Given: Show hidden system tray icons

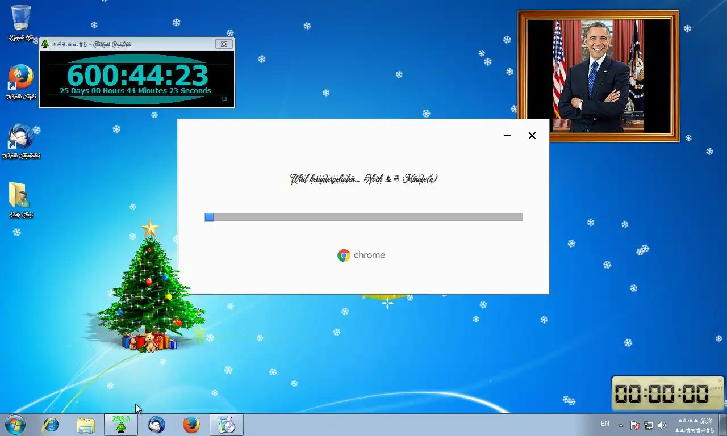Looking at the screenshot, I should 621,425.
